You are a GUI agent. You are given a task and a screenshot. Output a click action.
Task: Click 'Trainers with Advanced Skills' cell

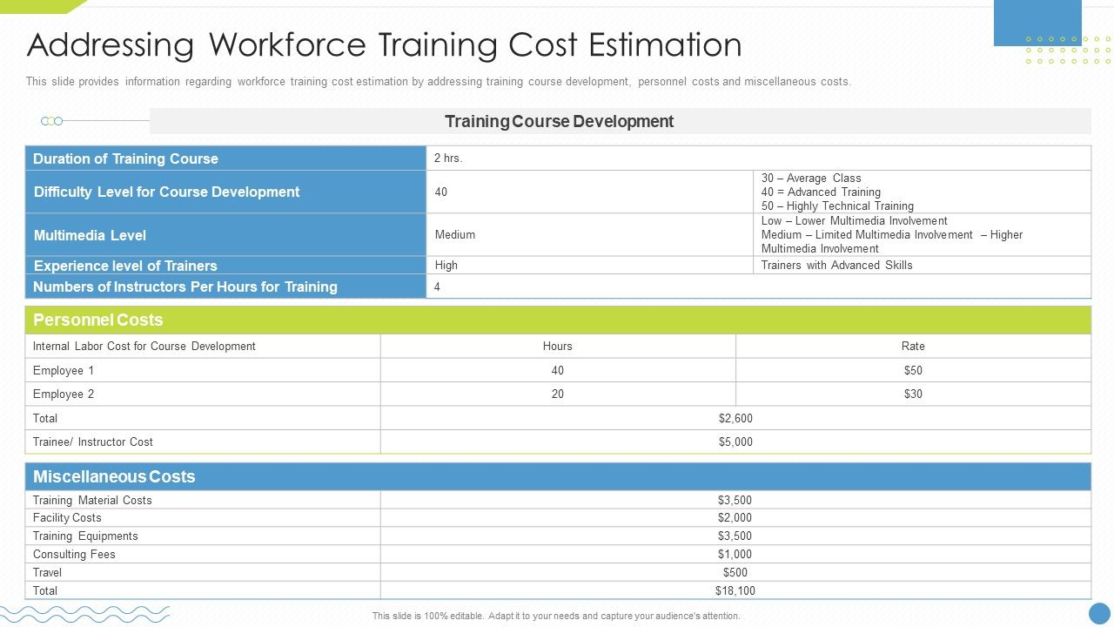pos(922,266)
